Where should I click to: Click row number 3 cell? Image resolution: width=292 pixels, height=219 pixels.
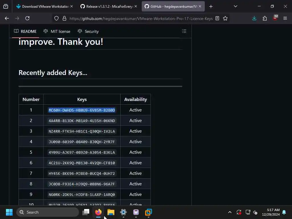click(31, 131)
